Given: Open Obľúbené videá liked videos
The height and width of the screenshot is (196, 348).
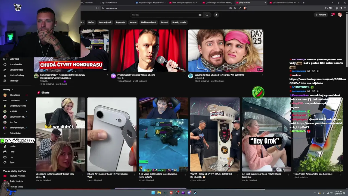Looking at the screenshot, I should [15, 70].
